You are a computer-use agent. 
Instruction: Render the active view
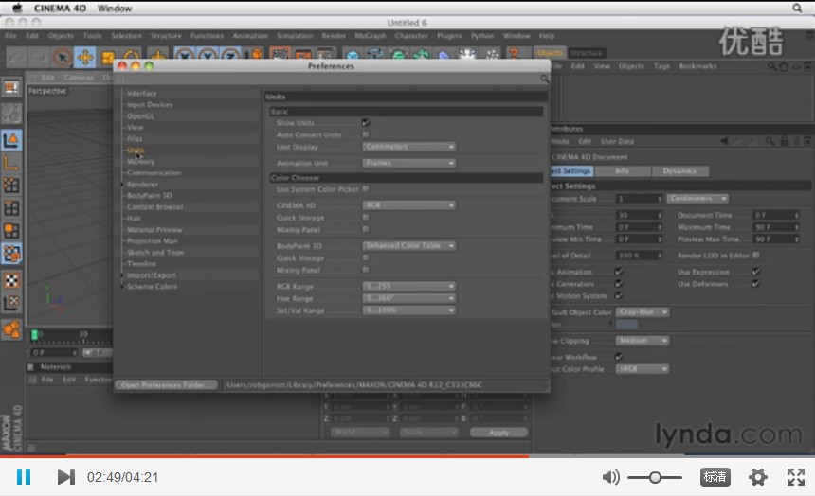[x=280, y=55]
